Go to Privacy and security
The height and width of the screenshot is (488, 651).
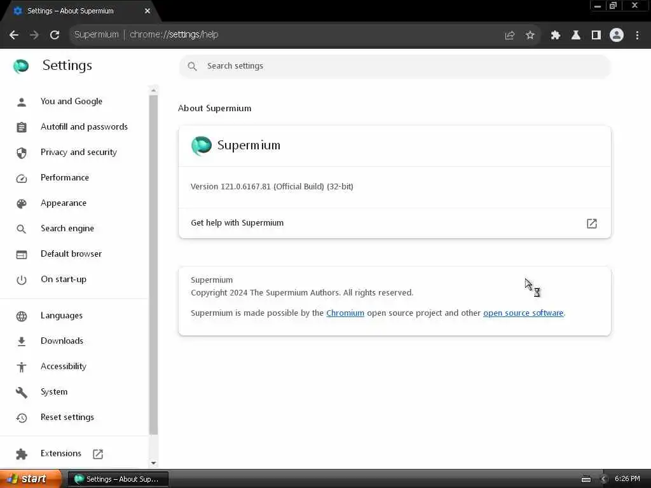(x=79, y=152)
